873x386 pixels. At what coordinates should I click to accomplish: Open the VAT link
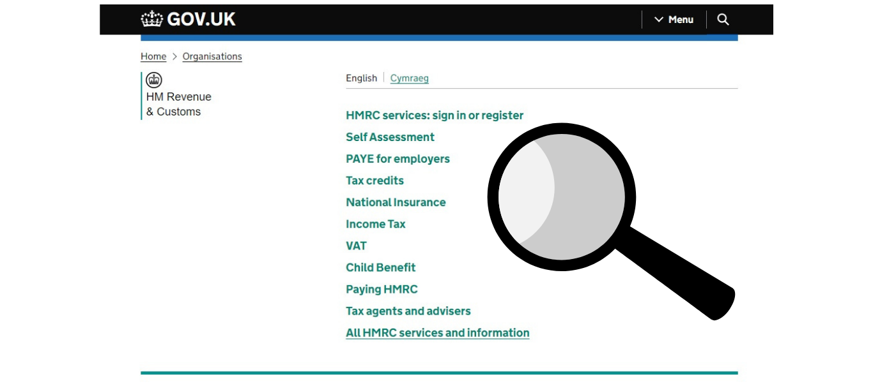[356, 246]
